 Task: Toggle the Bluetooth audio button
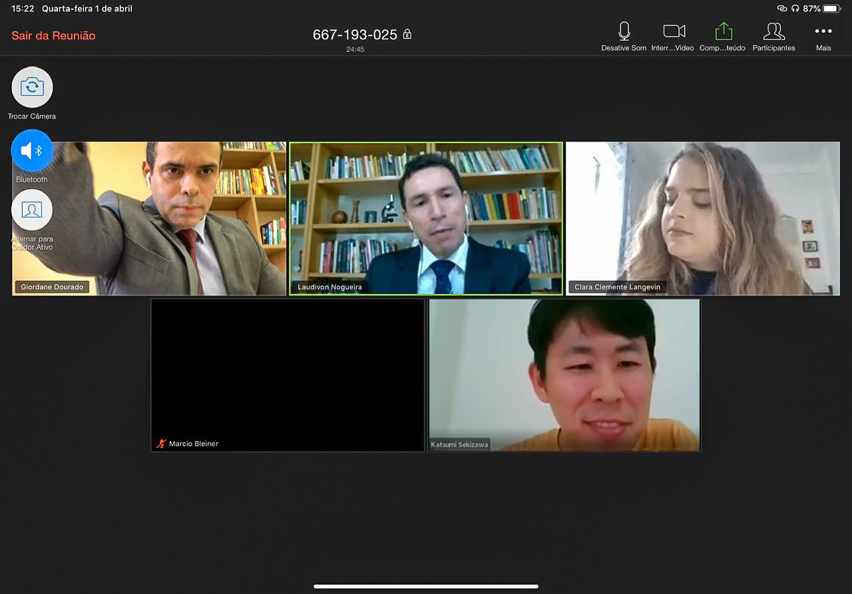coord(32,151)
